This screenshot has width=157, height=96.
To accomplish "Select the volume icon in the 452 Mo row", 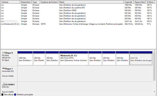I will (2, 13).
